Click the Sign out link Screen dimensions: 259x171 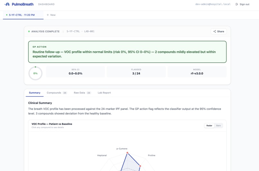(x=242, y=4)
